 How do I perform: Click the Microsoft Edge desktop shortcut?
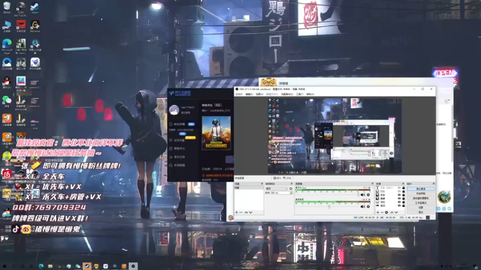pyautogui.click(x=7, y=46)
